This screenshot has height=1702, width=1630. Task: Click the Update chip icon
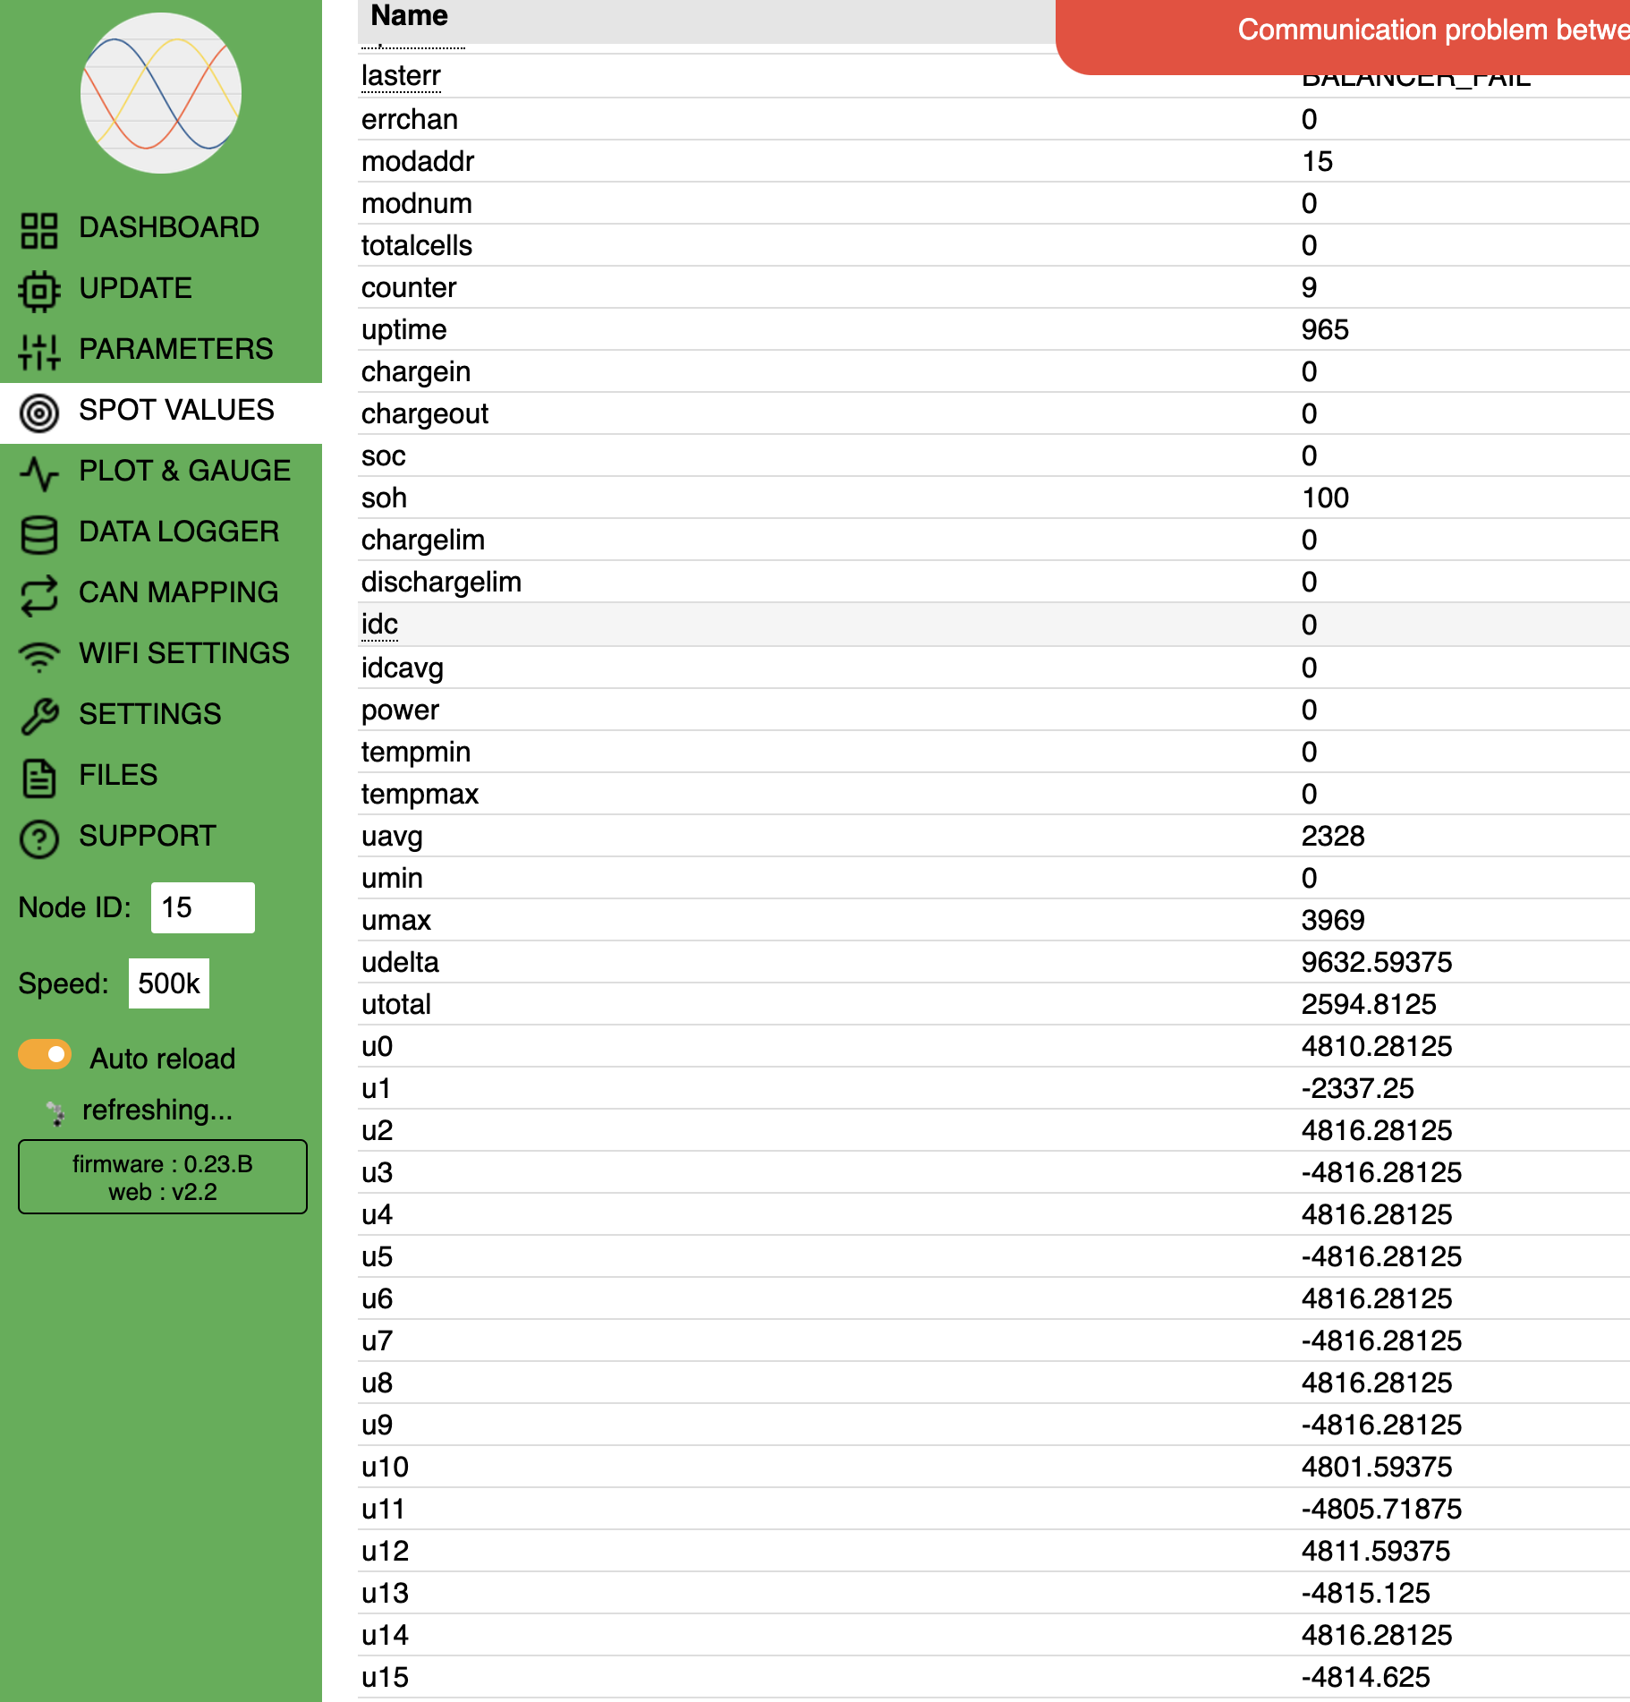(x=39, y=291)
